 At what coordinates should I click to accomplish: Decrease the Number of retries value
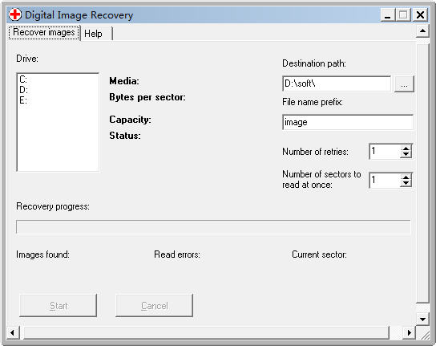click(x=406, y=155)
